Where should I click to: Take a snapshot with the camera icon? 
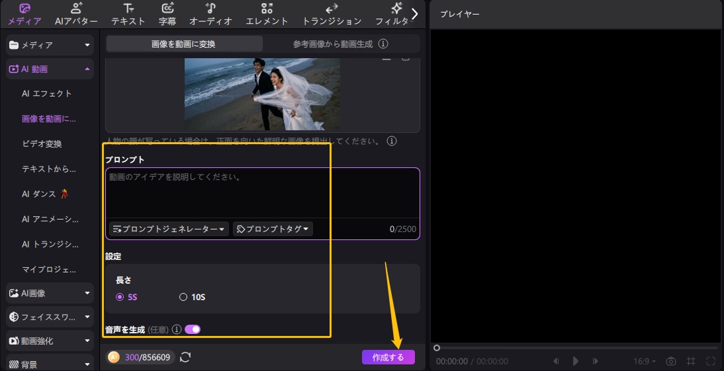pyautogui.click(x=671, y=361)
